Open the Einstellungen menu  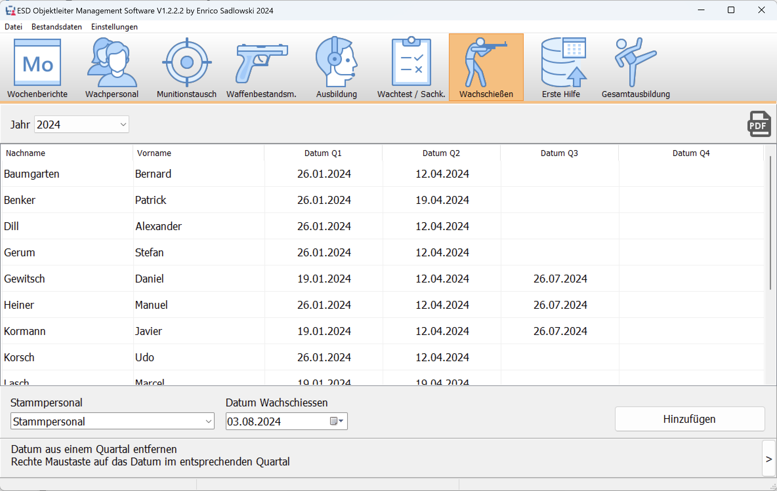(x=114, y=27)
